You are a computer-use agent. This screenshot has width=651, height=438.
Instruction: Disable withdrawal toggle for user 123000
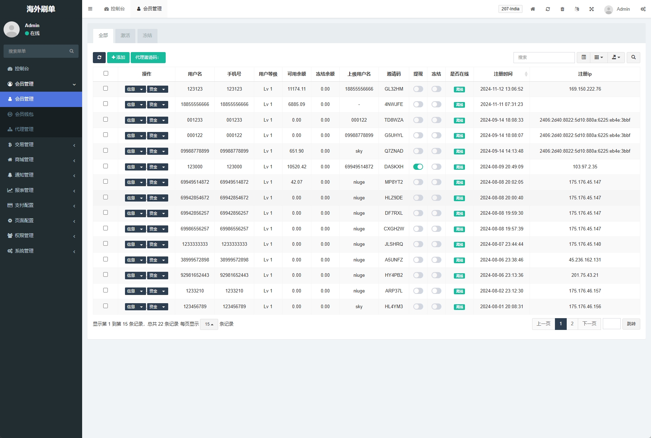418,167
